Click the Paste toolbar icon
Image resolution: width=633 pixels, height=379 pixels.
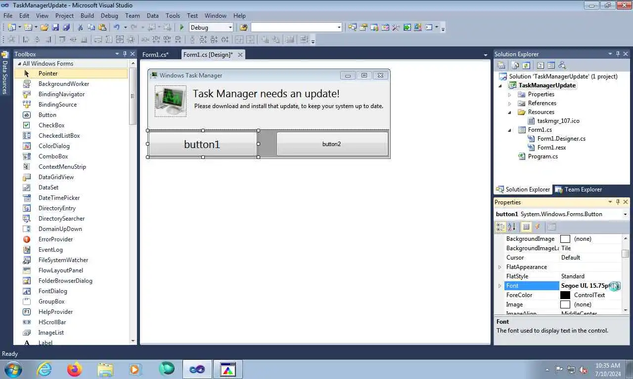tap(102, 28)
